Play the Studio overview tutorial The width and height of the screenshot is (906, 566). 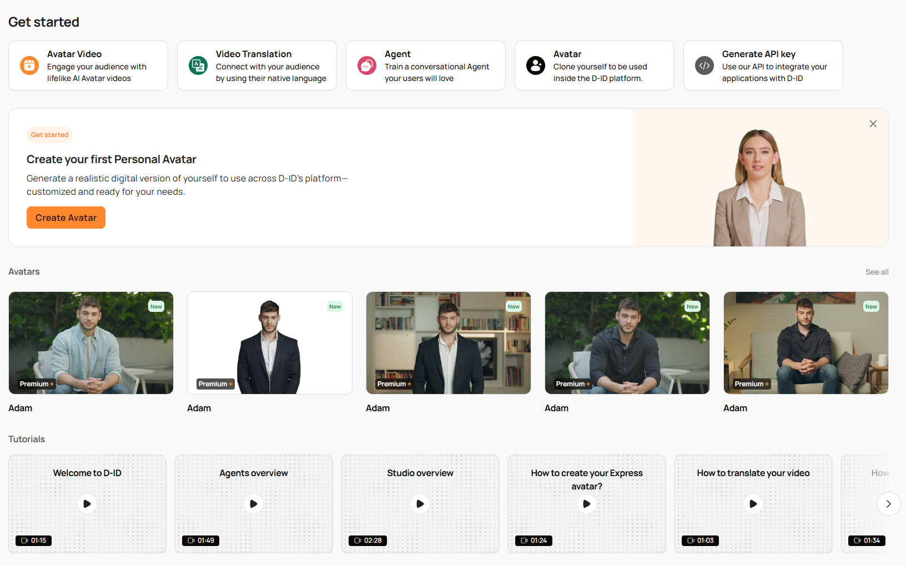tap(420, 504)
